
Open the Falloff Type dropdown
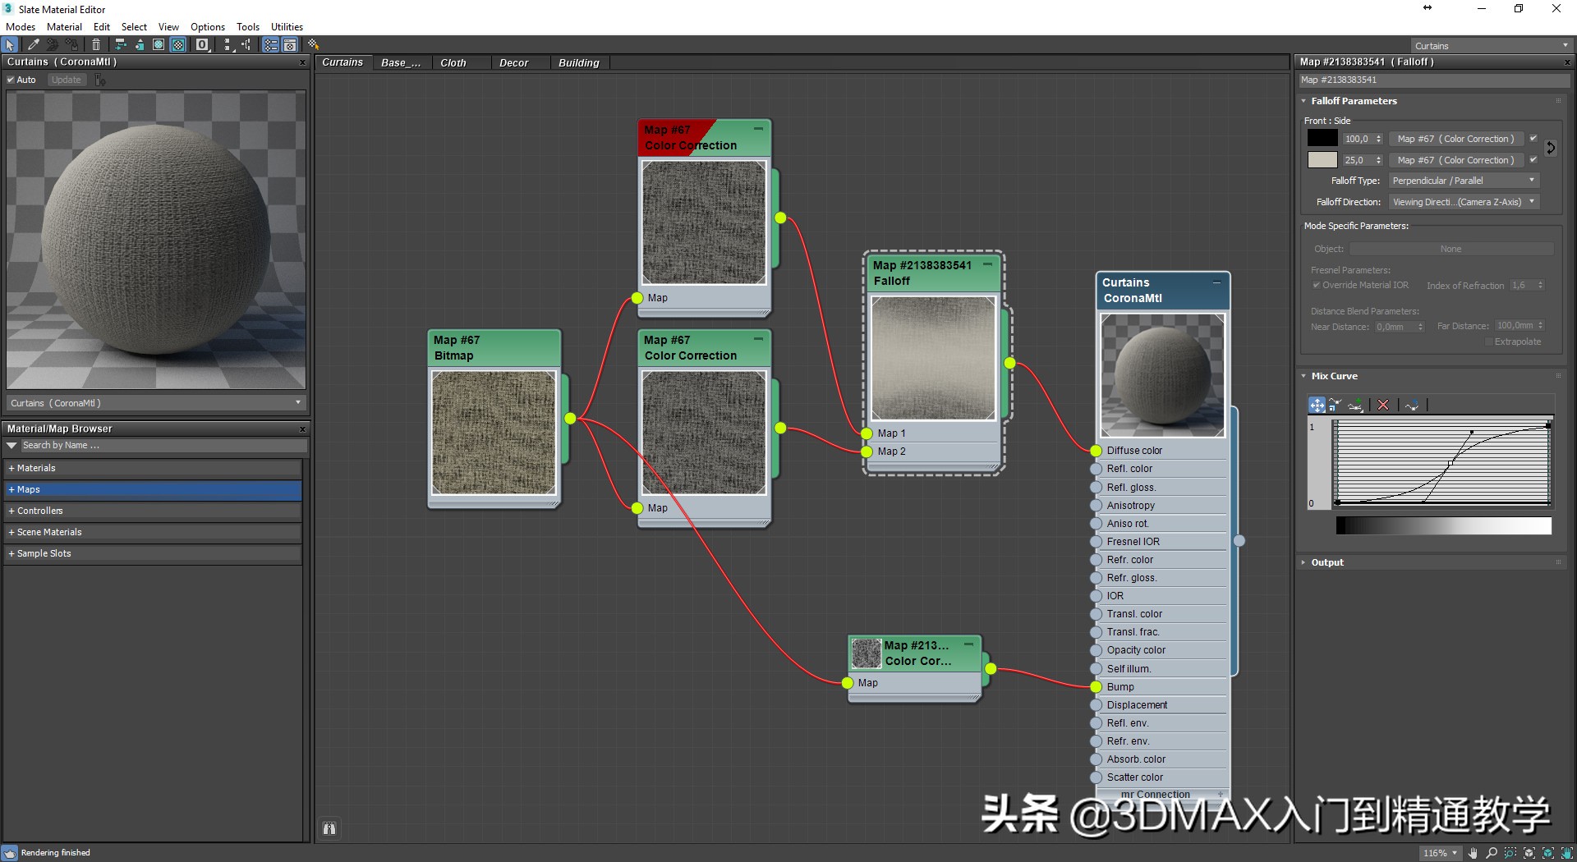coord(1464,180)
